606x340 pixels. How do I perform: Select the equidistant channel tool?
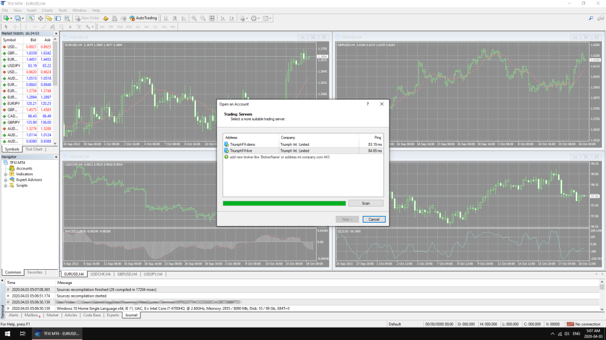point(53,27)
